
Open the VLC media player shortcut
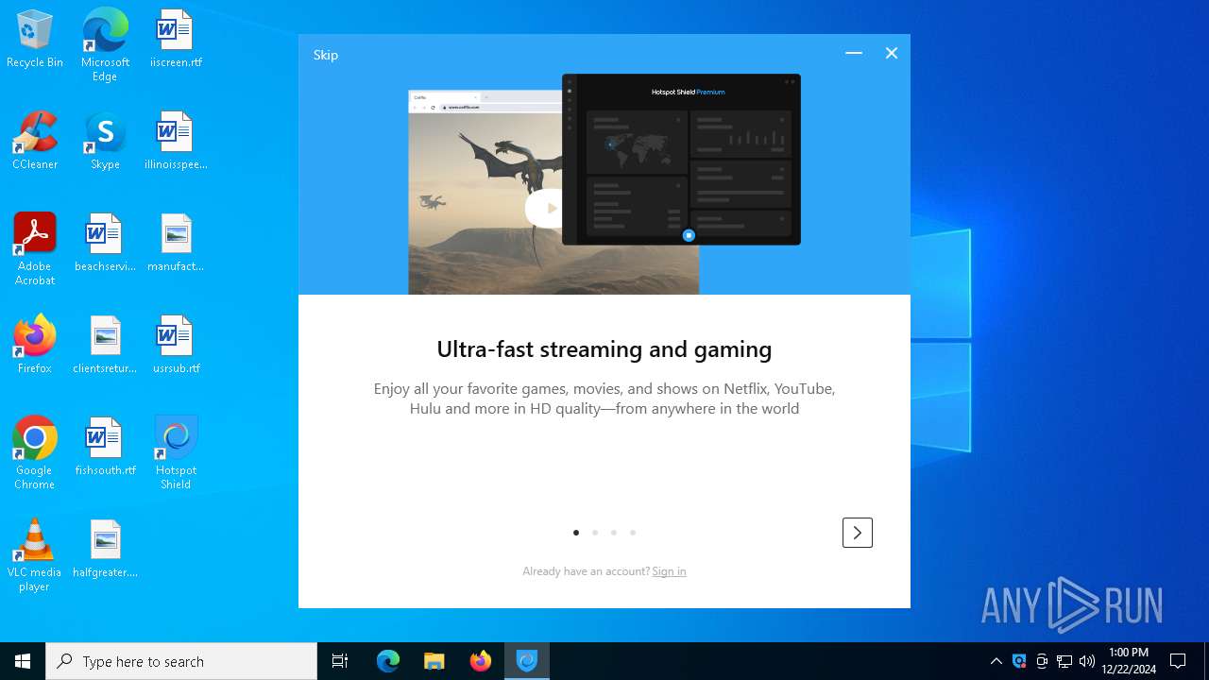point(35,555)
